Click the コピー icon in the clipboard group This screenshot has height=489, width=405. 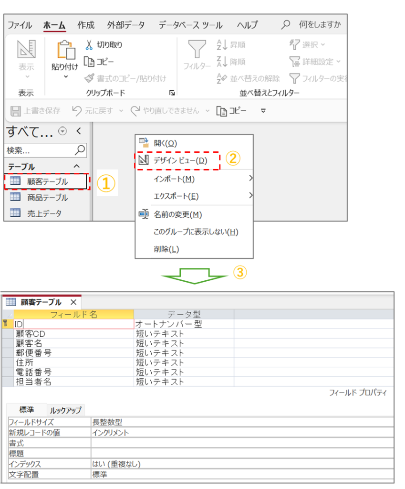(x=89, y=62)
